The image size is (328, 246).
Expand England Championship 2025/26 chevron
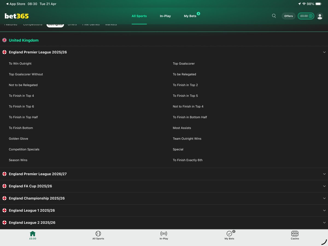coord(324,198)
